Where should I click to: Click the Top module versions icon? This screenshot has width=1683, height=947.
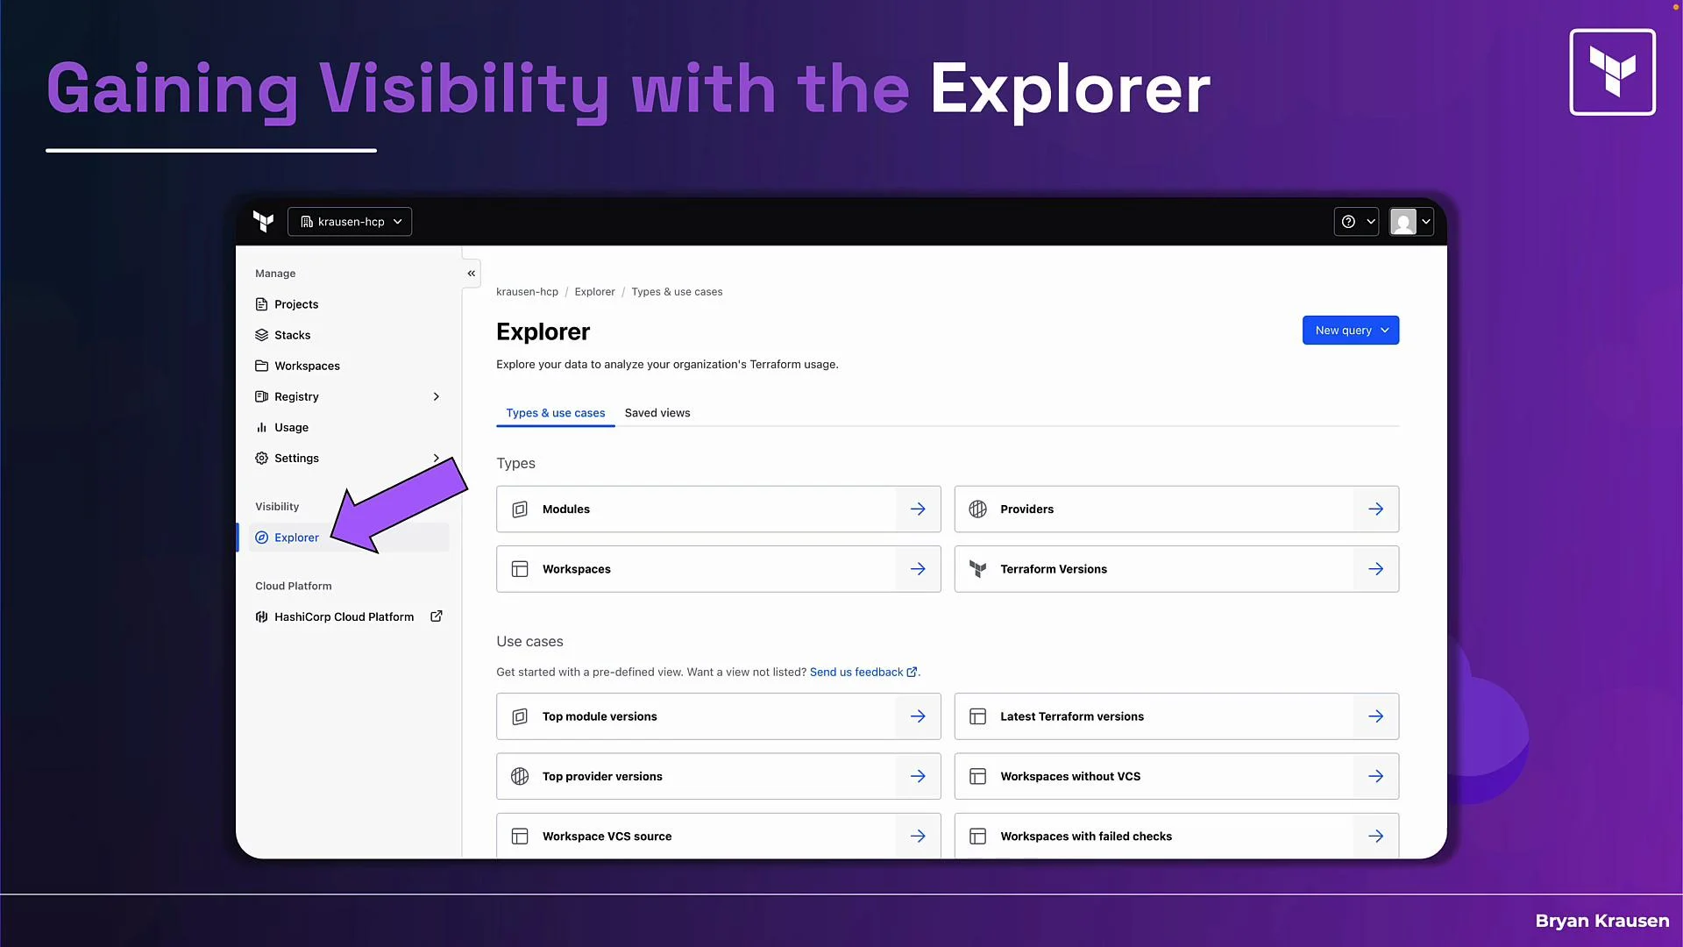pyautogui.click(x=520, y=716)
